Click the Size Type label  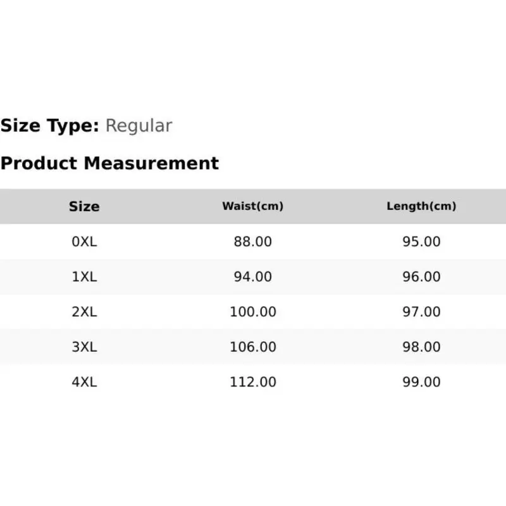(50, 125)
